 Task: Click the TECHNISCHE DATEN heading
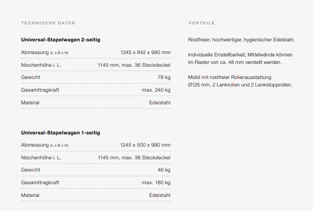pyautogui.click(x=48, y=23)
